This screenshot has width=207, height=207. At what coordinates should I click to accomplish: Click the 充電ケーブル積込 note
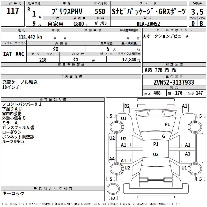click(20, 82)
